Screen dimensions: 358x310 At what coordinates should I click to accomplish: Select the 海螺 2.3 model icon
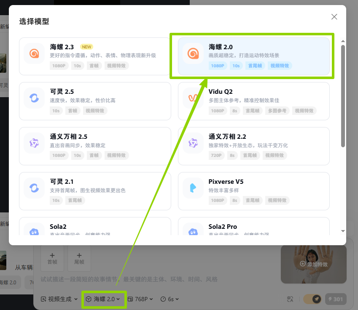34,53
